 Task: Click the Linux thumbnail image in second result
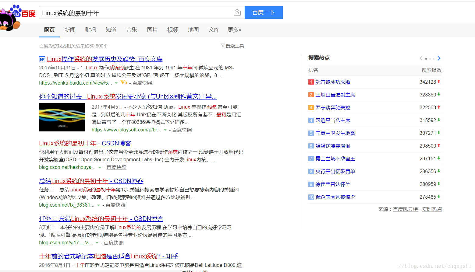[62, 117]
